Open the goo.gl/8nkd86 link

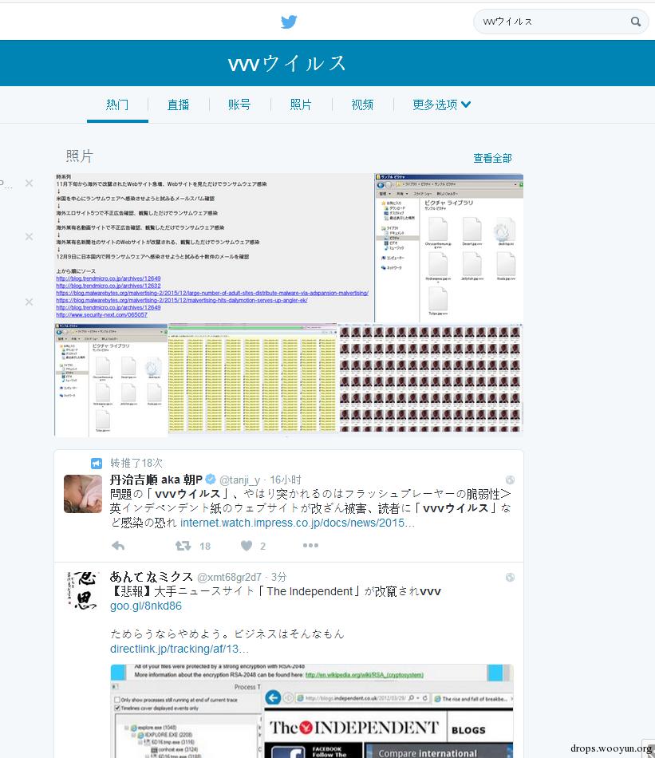[146, 606]
